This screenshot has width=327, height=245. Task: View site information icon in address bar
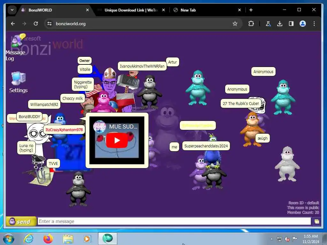pos(49,24)
